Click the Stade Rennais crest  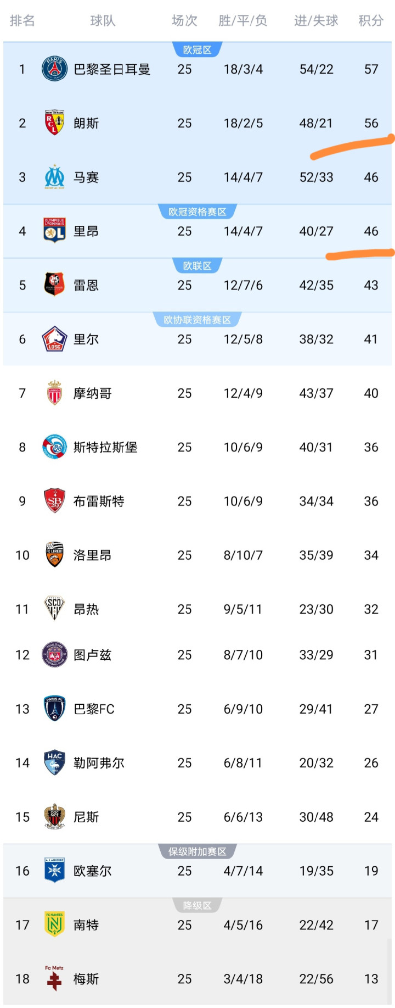54,285
